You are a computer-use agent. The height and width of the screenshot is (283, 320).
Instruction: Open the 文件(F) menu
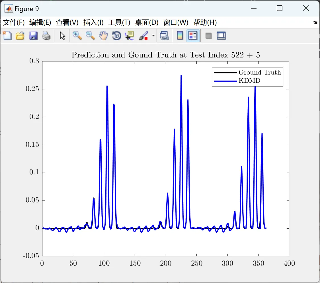pyautogui.click(x=14, y=22)
